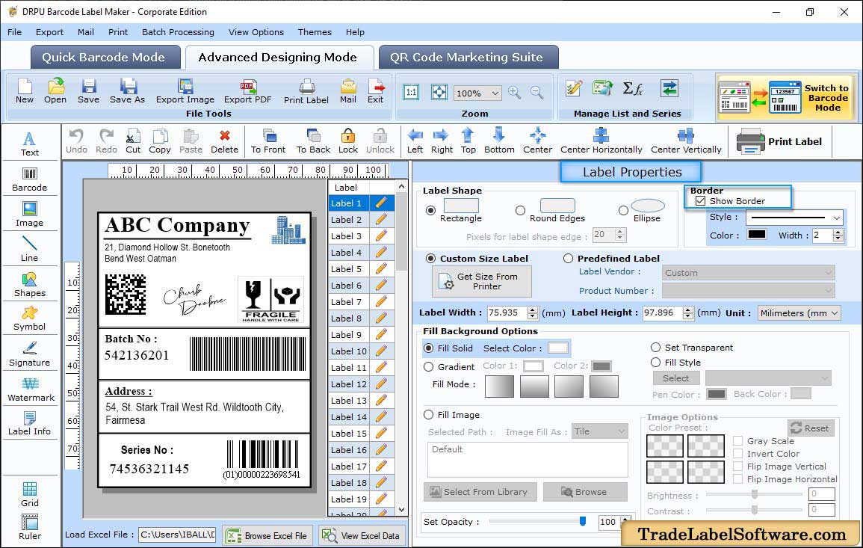
Task: Delete the selected object
Action: tap(225, 141)
